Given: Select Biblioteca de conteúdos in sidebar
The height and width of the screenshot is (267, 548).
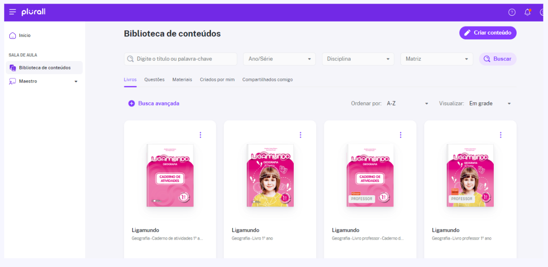Looking at the screenshot, I should pyautogui.click(x=44, y=68).
